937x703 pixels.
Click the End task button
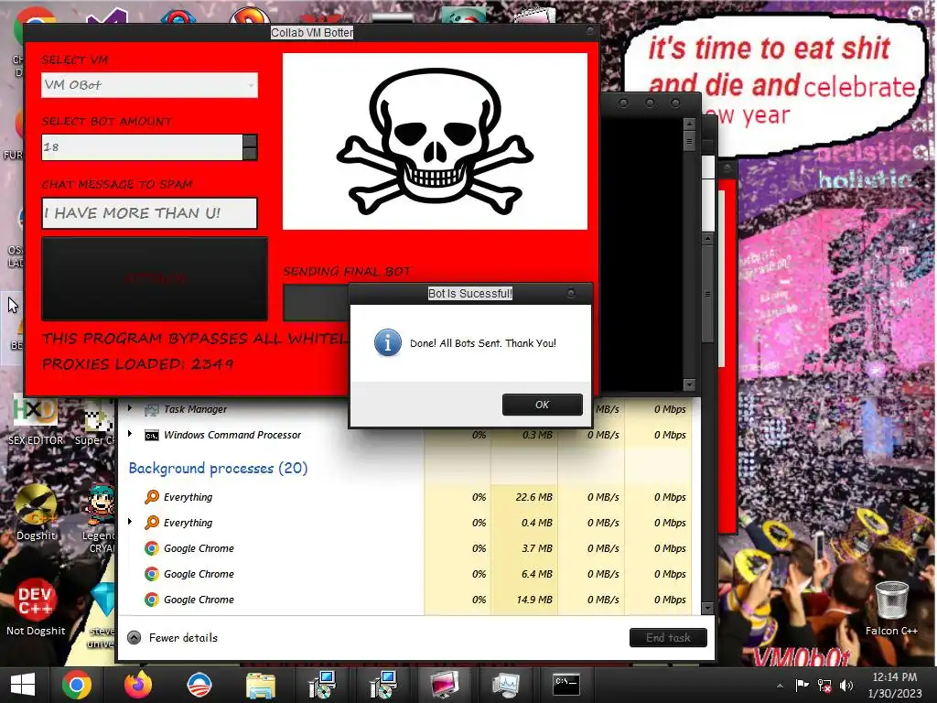[x=668, y=638]
